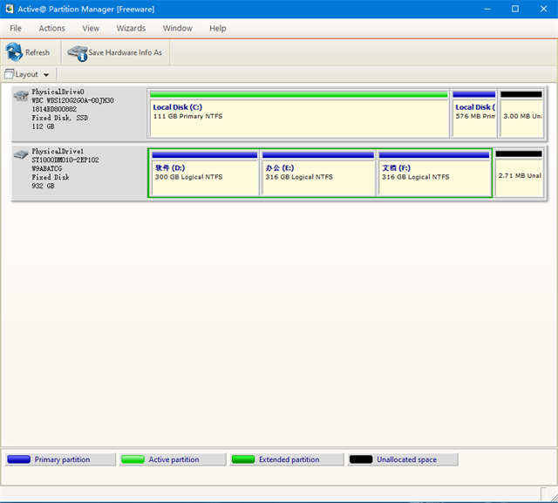Image resolution: width=558 pixels, height=503 pixels.
Task: Click the WDC WDS120G2G0A model text
Action: click(73, 100)
